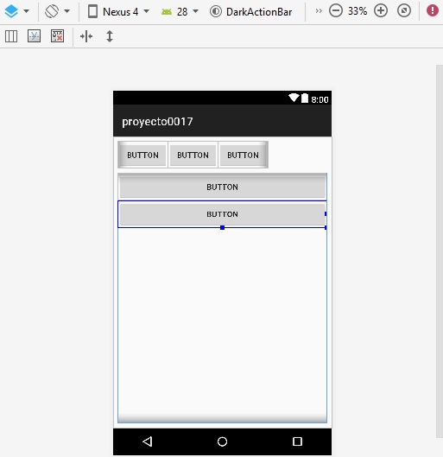This screenshot has height=457, width=443.
Task: Open the DarkActionBar theme selector
Action: [250, 11]
